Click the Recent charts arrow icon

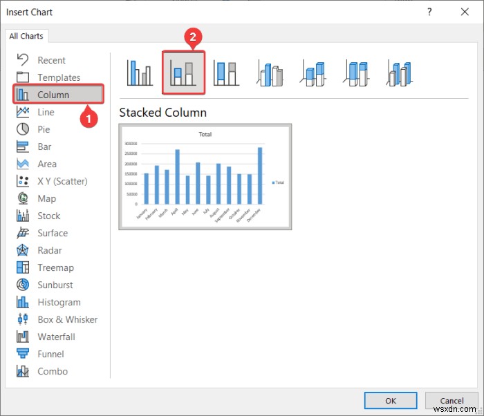click(23, 60)
